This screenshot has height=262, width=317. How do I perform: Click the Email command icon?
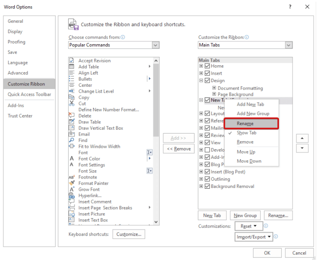pyautogui.click(x=72, y=134)
